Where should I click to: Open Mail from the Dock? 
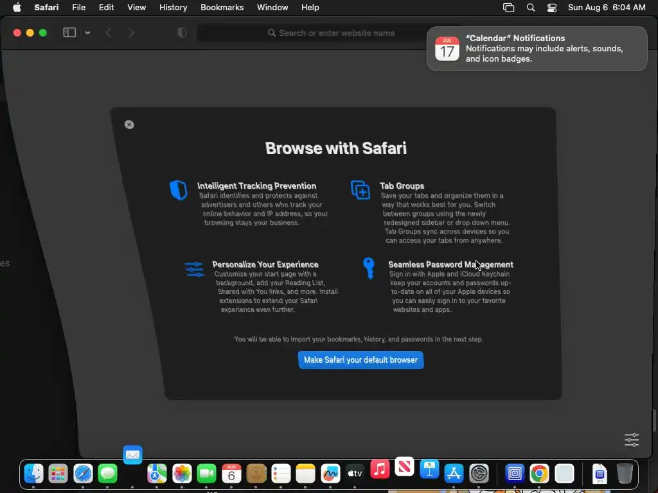(x=132, y=454)
